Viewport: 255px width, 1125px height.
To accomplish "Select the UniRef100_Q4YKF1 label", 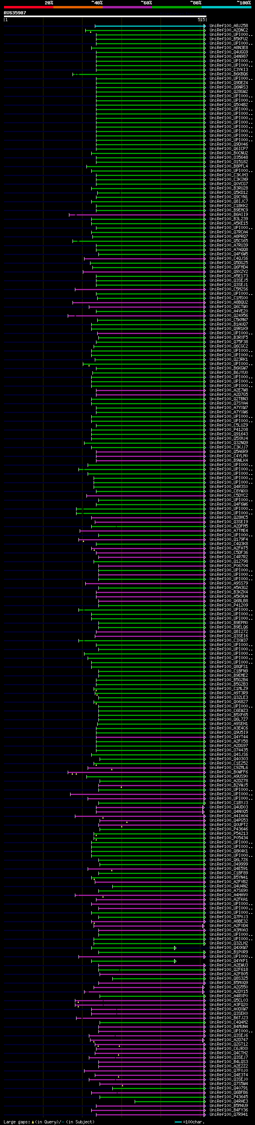I will pos(228,961).
